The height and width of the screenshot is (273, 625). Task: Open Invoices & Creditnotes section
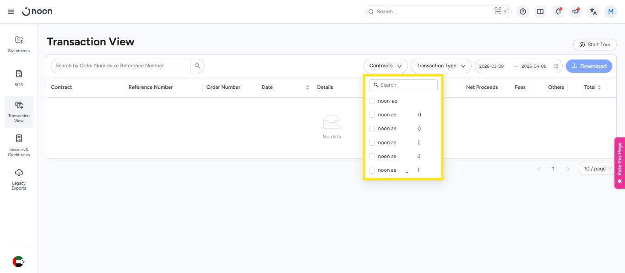(x=19, y=145)
